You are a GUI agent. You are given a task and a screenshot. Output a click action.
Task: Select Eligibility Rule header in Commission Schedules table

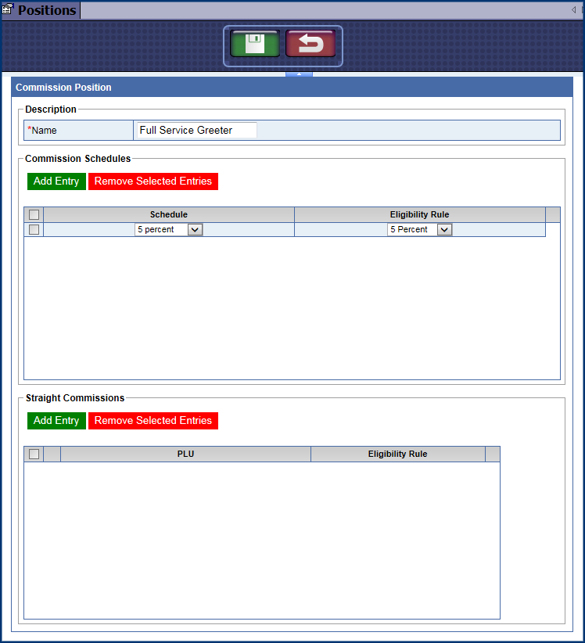[x=419, y=214]
